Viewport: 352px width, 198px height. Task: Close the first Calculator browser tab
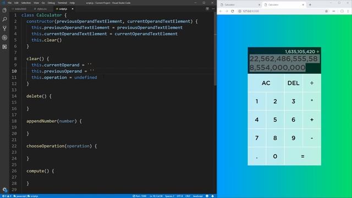[x=259, y=4]
